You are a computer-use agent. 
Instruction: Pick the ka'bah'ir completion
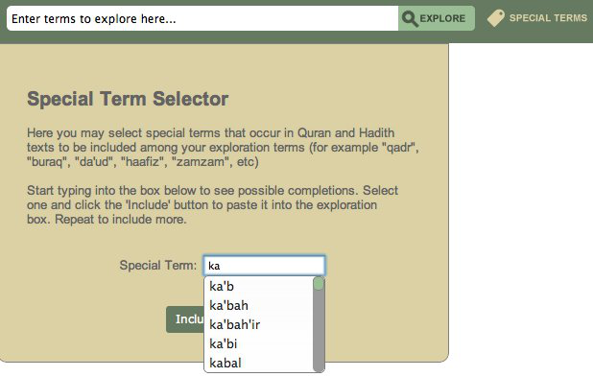click(x=259, y=324)
